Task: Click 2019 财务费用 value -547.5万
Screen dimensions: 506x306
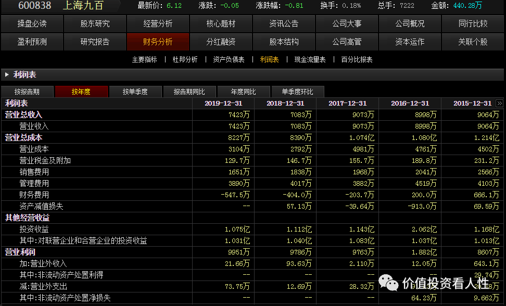Action: tap(235, 195)
